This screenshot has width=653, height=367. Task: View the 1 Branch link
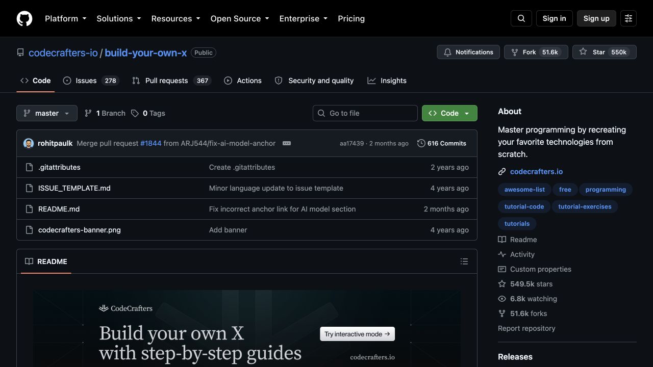(105, 113)
